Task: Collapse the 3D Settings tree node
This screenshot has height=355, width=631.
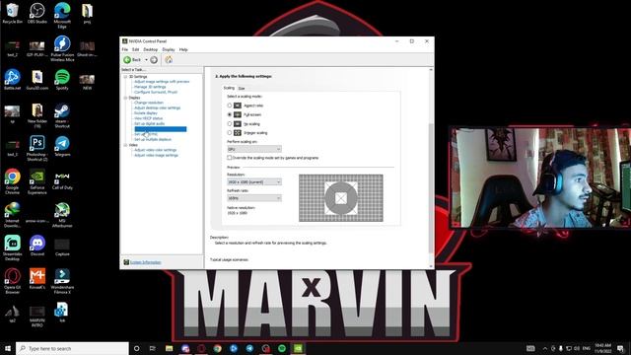Action: point(125,77)
